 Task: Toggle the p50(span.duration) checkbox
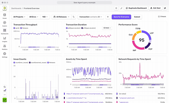(67, 28)
